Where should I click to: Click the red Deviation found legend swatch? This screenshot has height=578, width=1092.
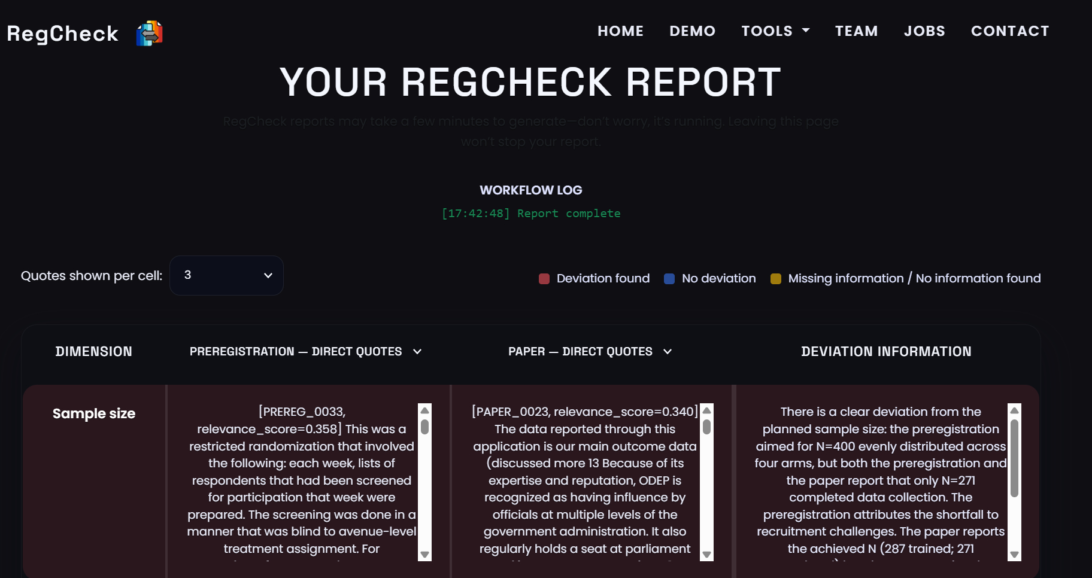544,279
